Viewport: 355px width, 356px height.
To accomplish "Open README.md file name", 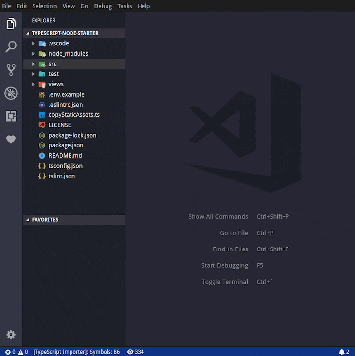I will pos(66,156).
